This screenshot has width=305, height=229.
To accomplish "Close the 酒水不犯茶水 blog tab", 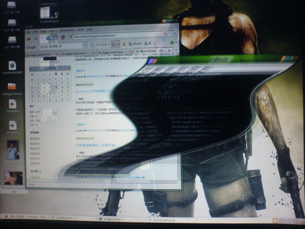I will coord(169,50).
